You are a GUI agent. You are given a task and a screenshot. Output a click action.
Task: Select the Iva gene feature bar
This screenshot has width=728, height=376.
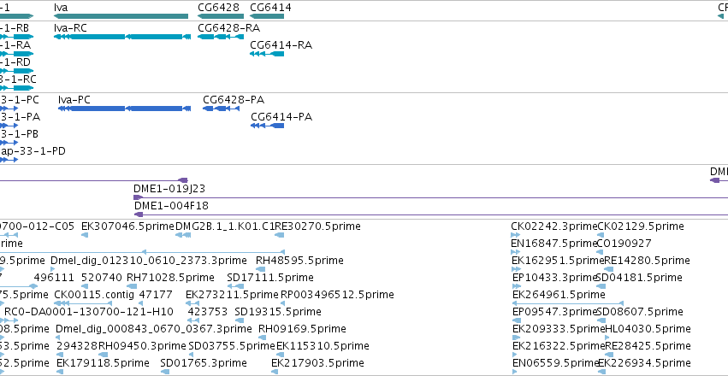[121, 16]
